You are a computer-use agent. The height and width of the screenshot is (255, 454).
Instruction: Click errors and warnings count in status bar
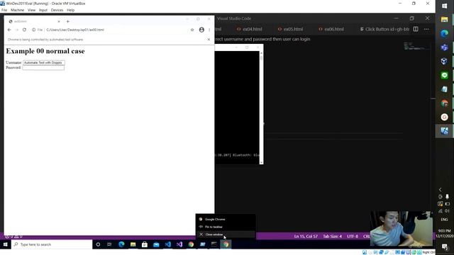coord(13,237)
